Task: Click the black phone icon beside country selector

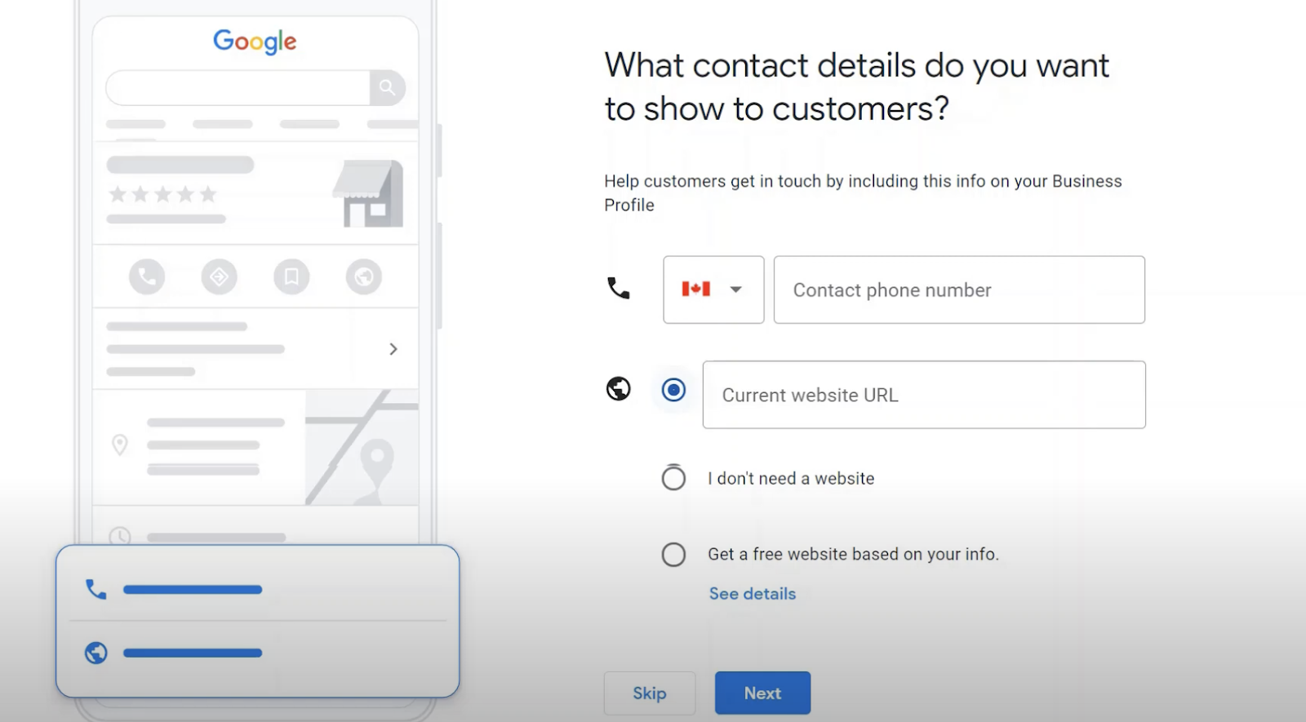Action: click(619, 288)
